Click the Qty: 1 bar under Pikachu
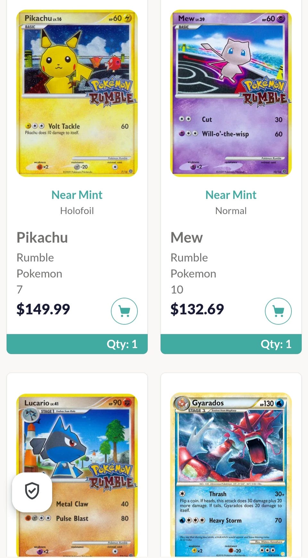This screenshot has width=308, height=558. coord(77,344)
